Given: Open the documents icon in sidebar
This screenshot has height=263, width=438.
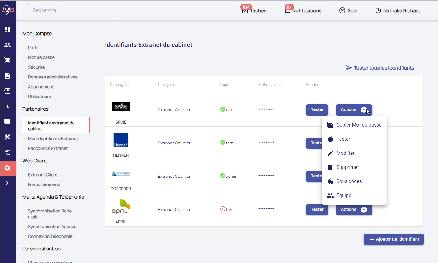Looking at the screenshot, I should click(7, 76).
